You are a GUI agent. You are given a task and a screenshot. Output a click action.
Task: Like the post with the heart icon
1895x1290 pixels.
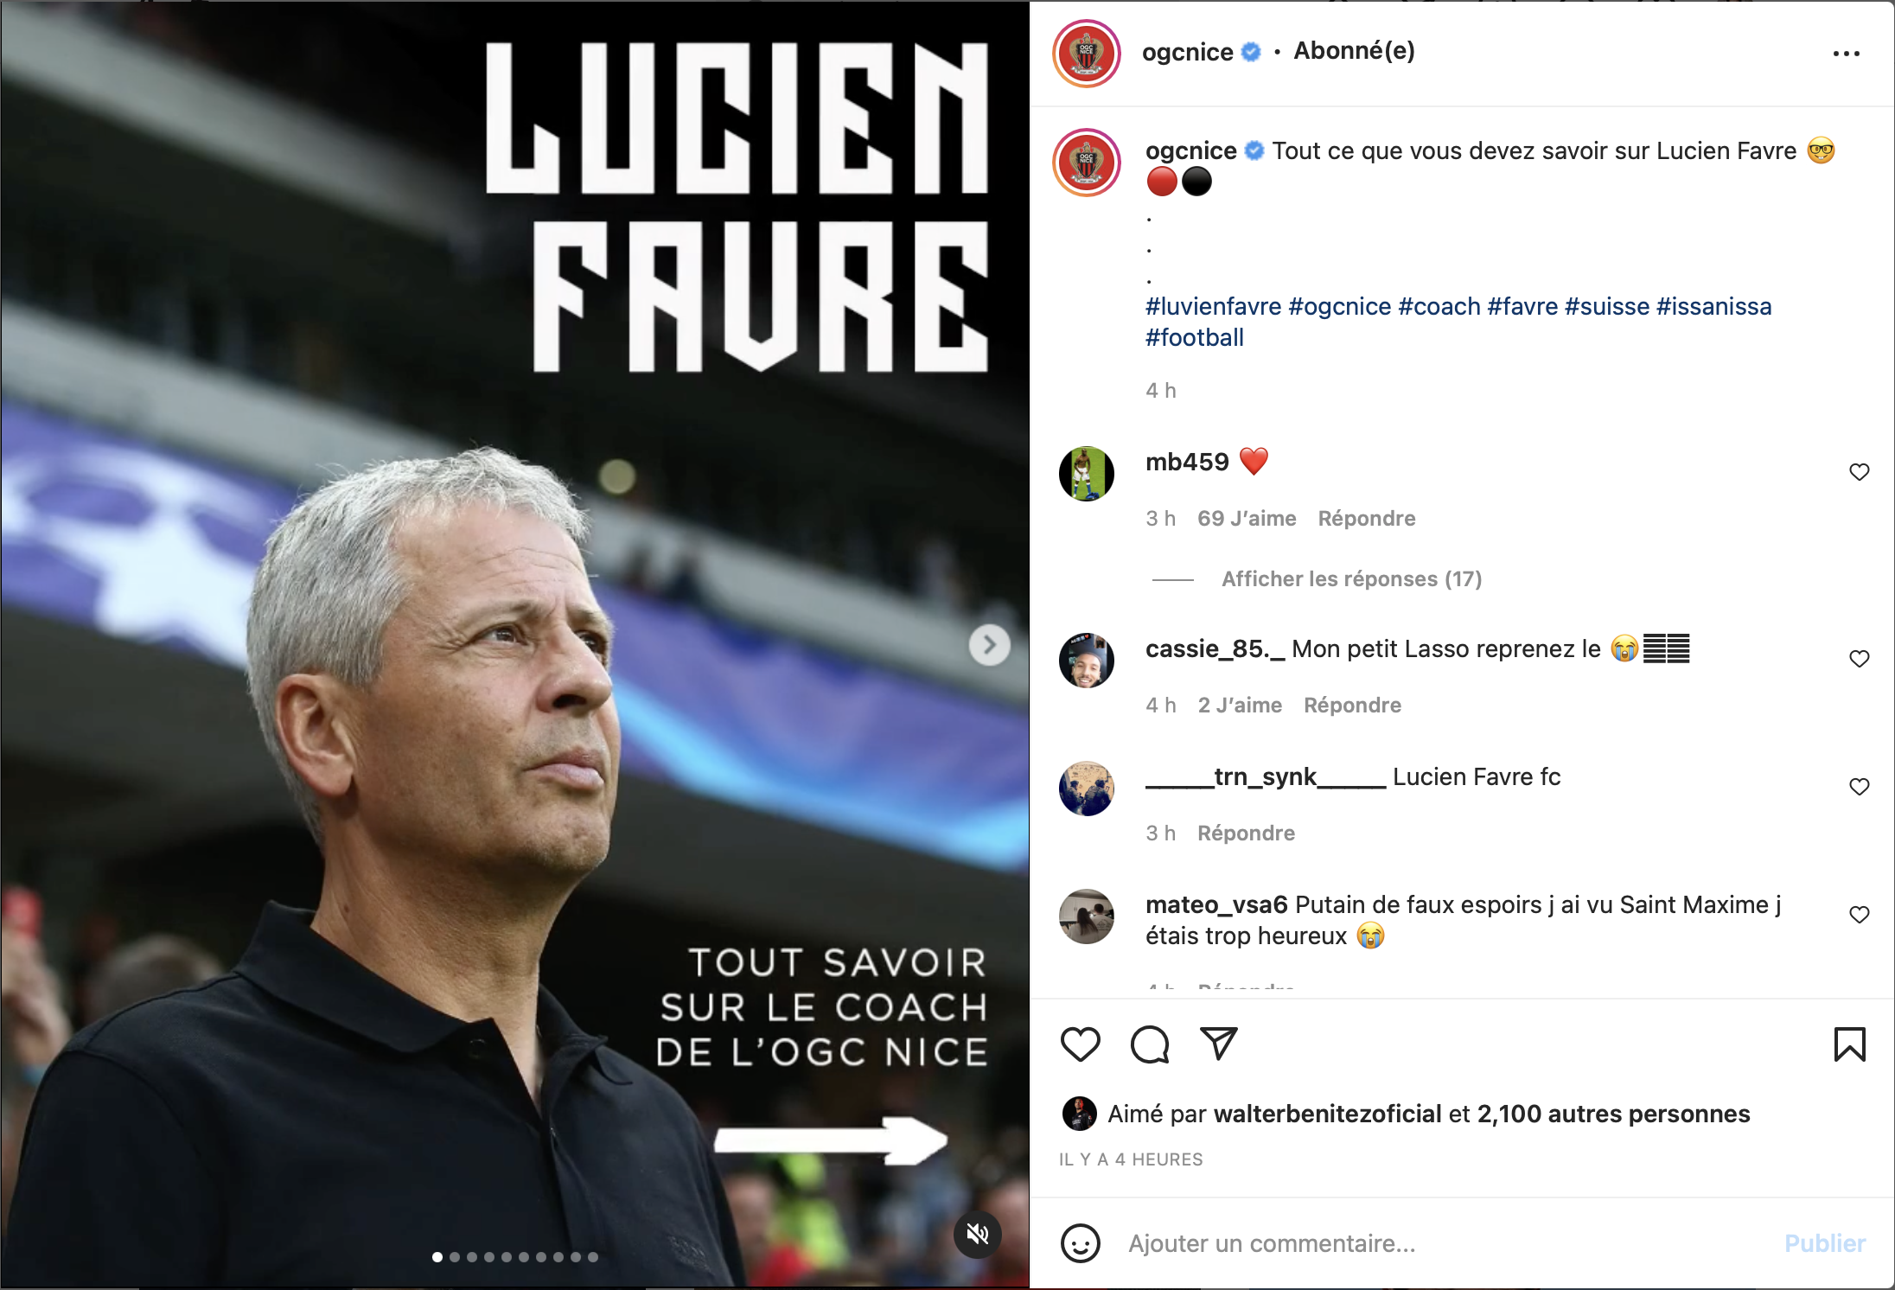tap(1080, 1044)
